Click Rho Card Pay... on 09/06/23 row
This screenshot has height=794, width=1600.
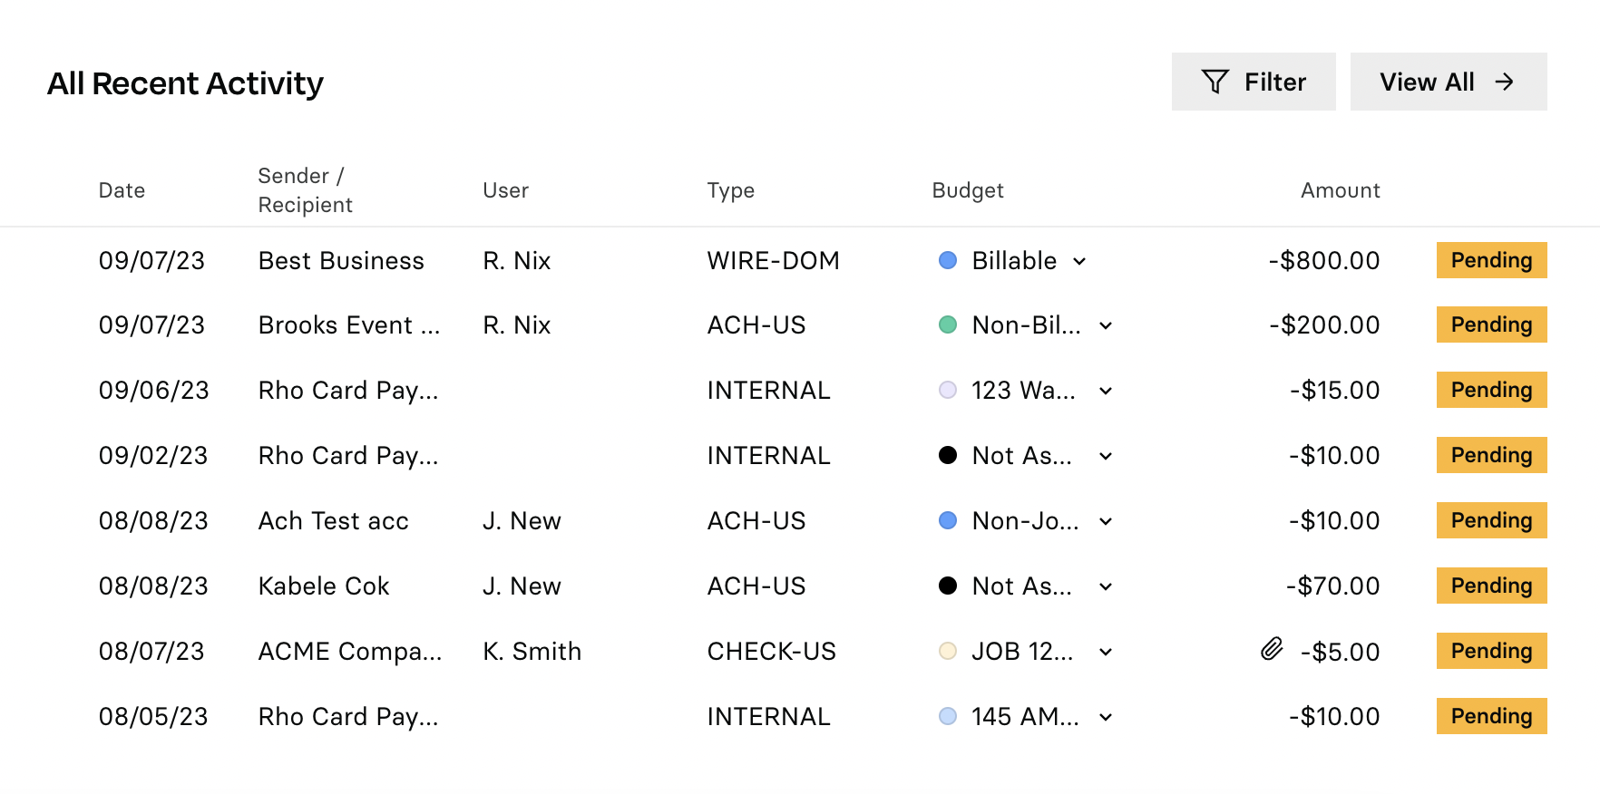[348, 391]
